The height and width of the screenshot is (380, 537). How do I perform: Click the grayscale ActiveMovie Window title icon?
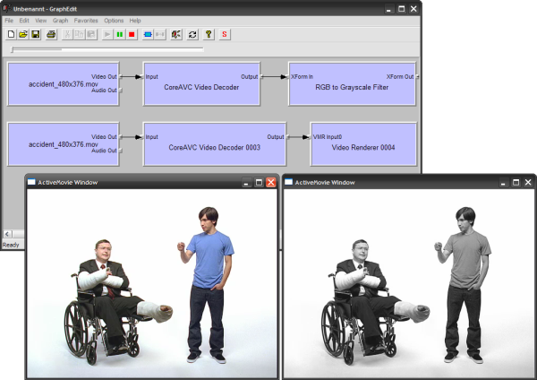289,182
